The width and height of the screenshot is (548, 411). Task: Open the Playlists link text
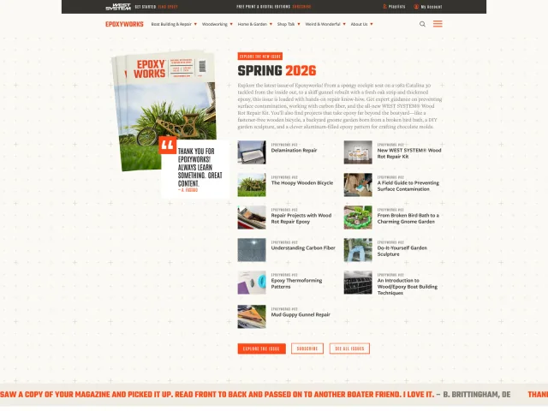pos(397,7)
